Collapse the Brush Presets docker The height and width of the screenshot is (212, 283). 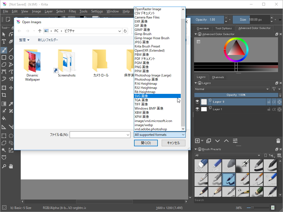click(x=196, y=149)
